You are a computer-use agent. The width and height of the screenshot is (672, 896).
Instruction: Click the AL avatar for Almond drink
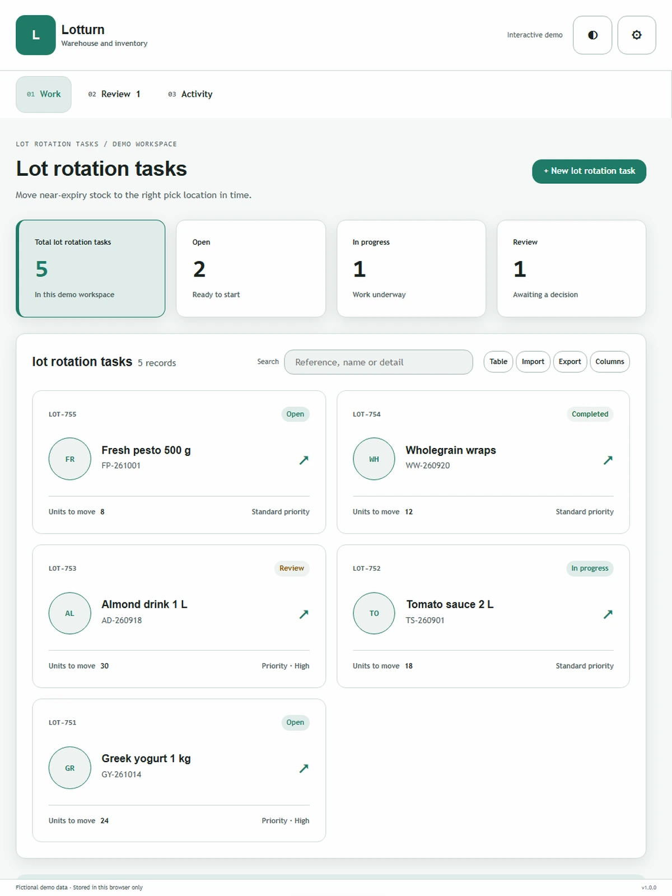pyautogui.click(x=70, y=613)
